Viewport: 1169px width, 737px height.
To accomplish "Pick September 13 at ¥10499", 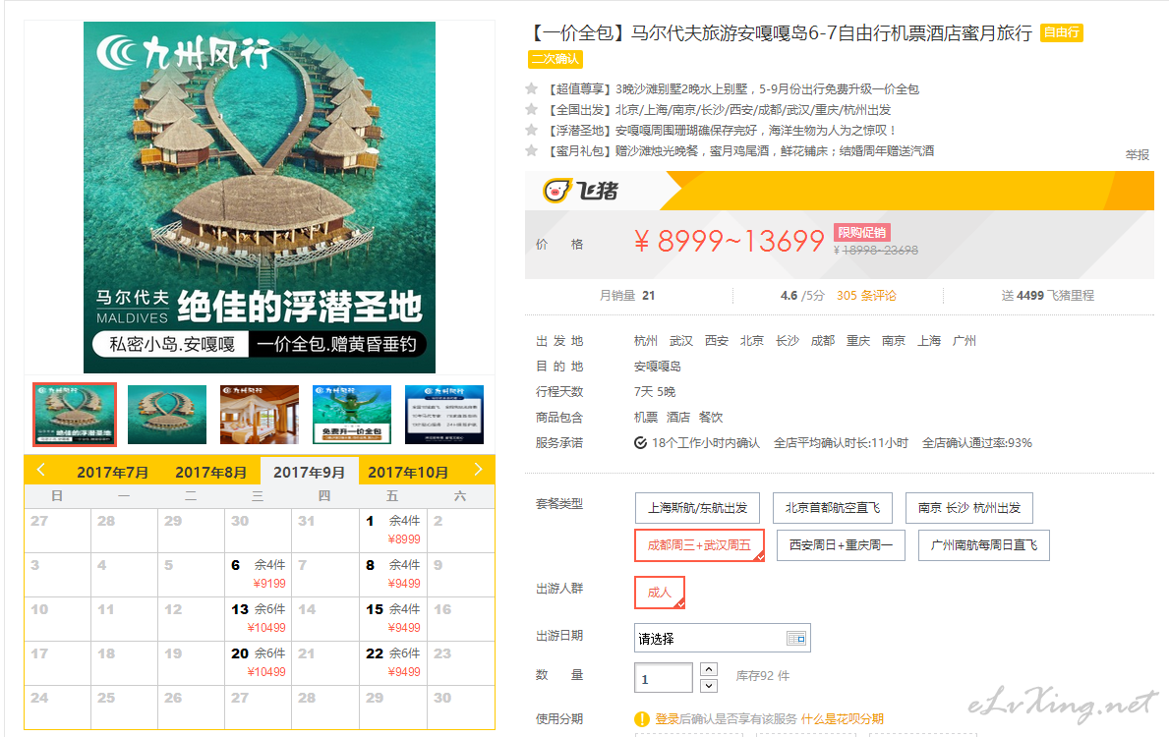I will tap(259, 618).
